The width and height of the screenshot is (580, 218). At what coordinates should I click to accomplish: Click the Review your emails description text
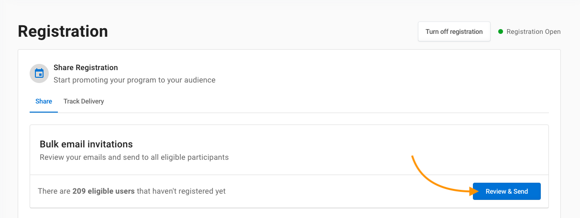tap(134, 157)
